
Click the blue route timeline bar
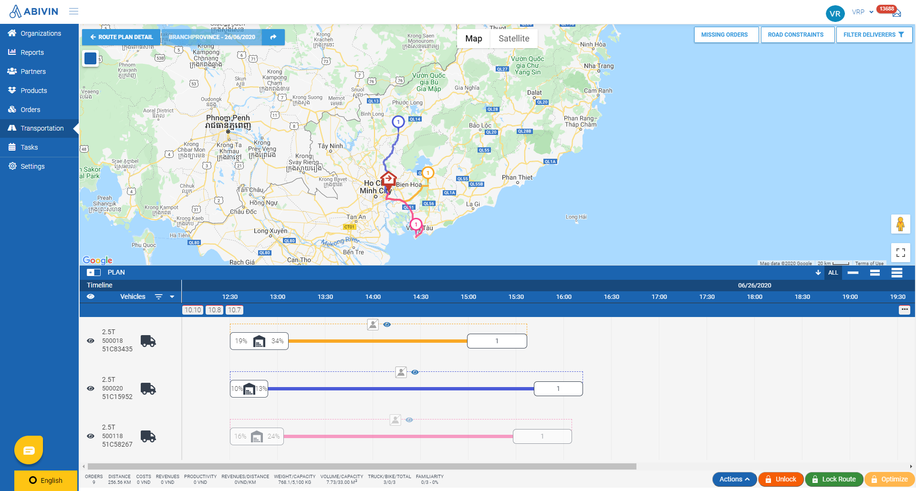[x=401, y=389]
